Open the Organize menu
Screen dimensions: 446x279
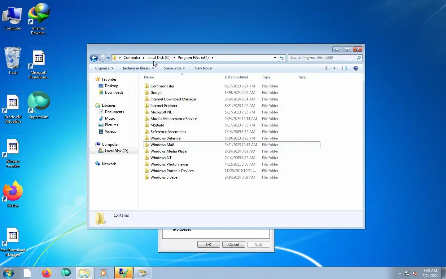(x=104, y=68)
